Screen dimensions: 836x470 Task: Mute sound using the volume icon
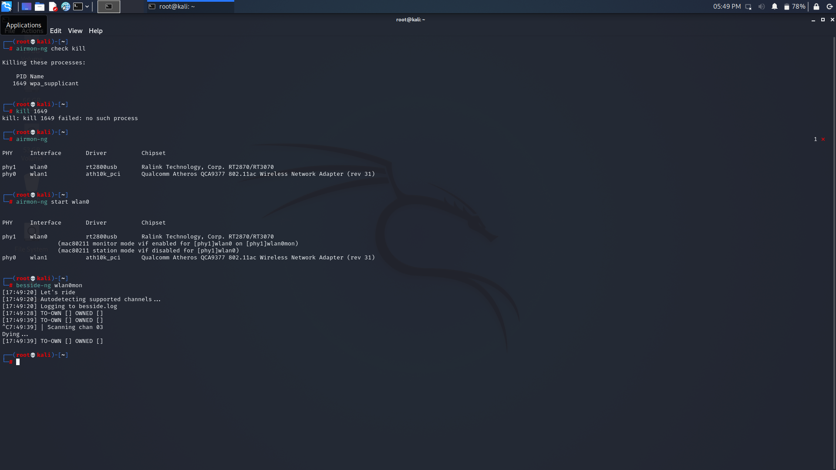click(x=762, y=7)
